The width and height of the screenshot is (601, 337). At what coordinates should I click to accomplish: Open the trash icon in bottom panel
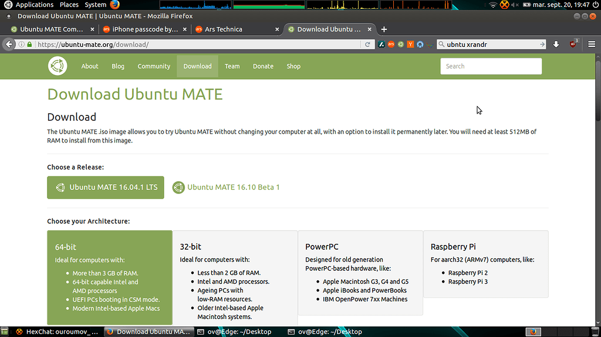[595, 332]
